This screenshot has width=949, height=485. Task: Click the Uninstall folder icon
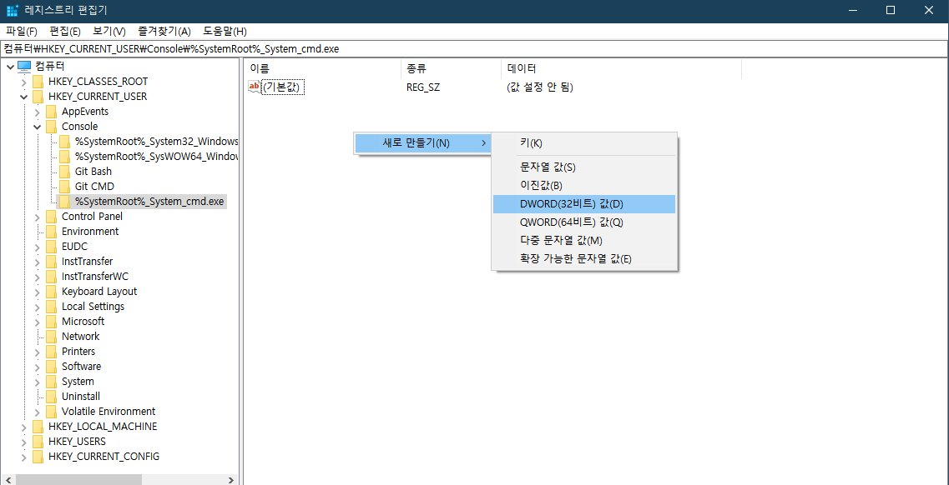[x=52, y=396]
